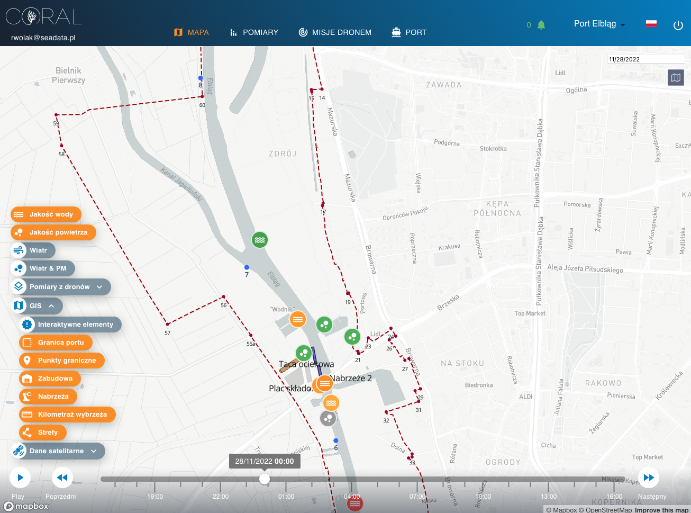
Task: Open the Port Elbląg dropdown
Action: point(599,24)
